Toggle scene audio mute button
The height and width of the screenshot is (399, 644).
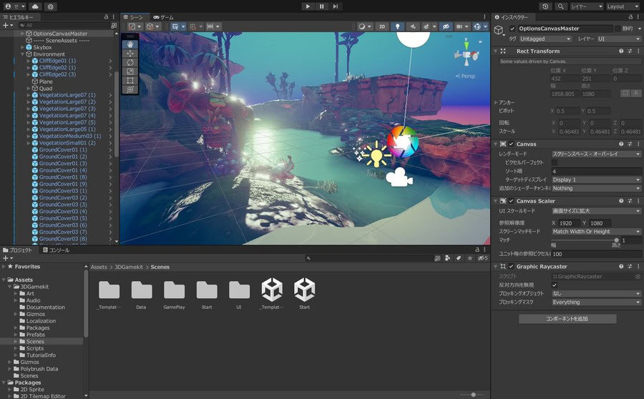click(413, 26)
